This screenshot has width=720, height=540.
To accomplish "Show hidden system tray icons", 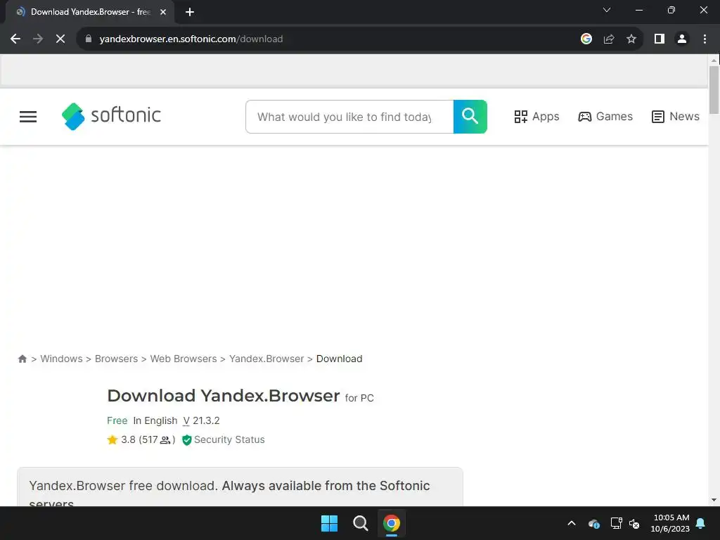I will coord(572,523).
